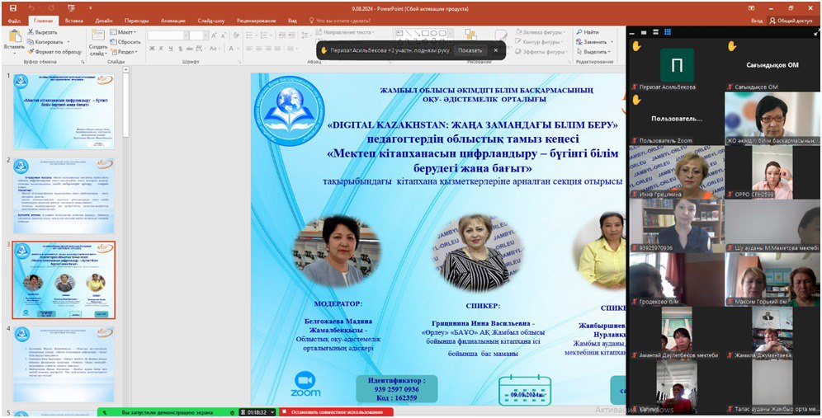Toggle bold (Ж) formatting
The image size is (822, 418).
[x=152, y=49]
